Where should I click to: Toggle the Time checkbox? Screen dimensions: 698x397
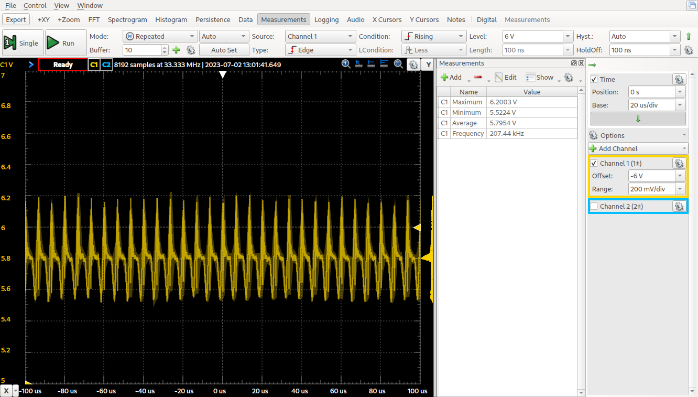(594, 79)
